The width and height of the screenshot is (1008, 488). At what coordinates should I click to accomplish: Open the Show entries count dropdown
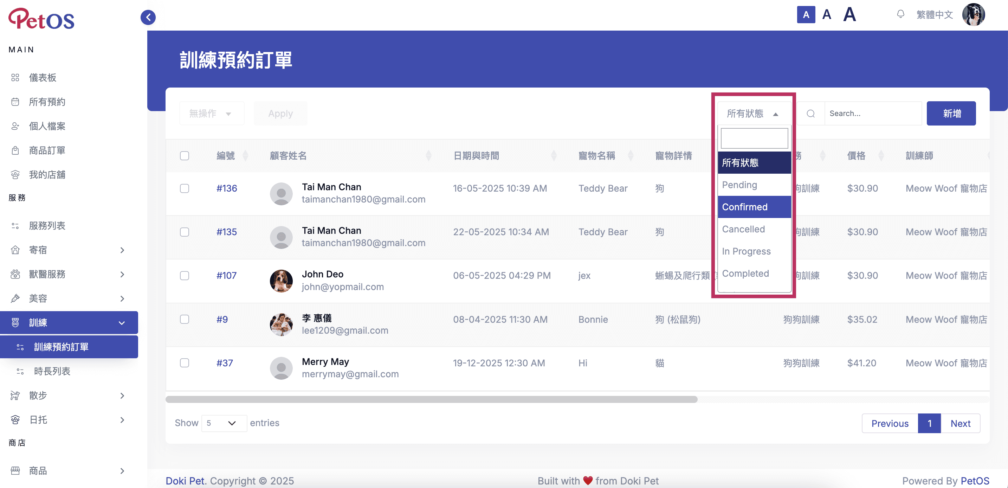point(224,423)
